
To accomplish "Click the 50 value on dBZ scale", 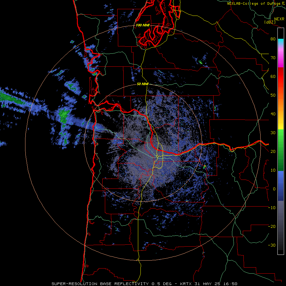I will (x=273, y=95).
